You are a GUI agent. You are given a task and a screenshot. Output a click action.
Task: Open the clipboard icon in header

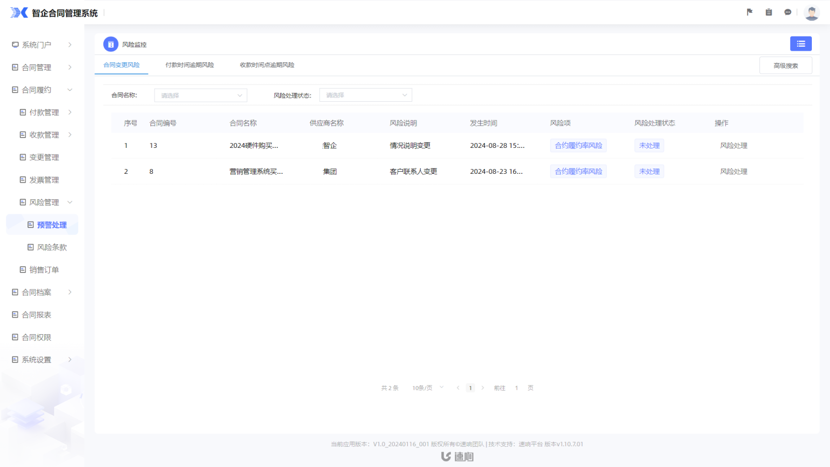point(769,12)
